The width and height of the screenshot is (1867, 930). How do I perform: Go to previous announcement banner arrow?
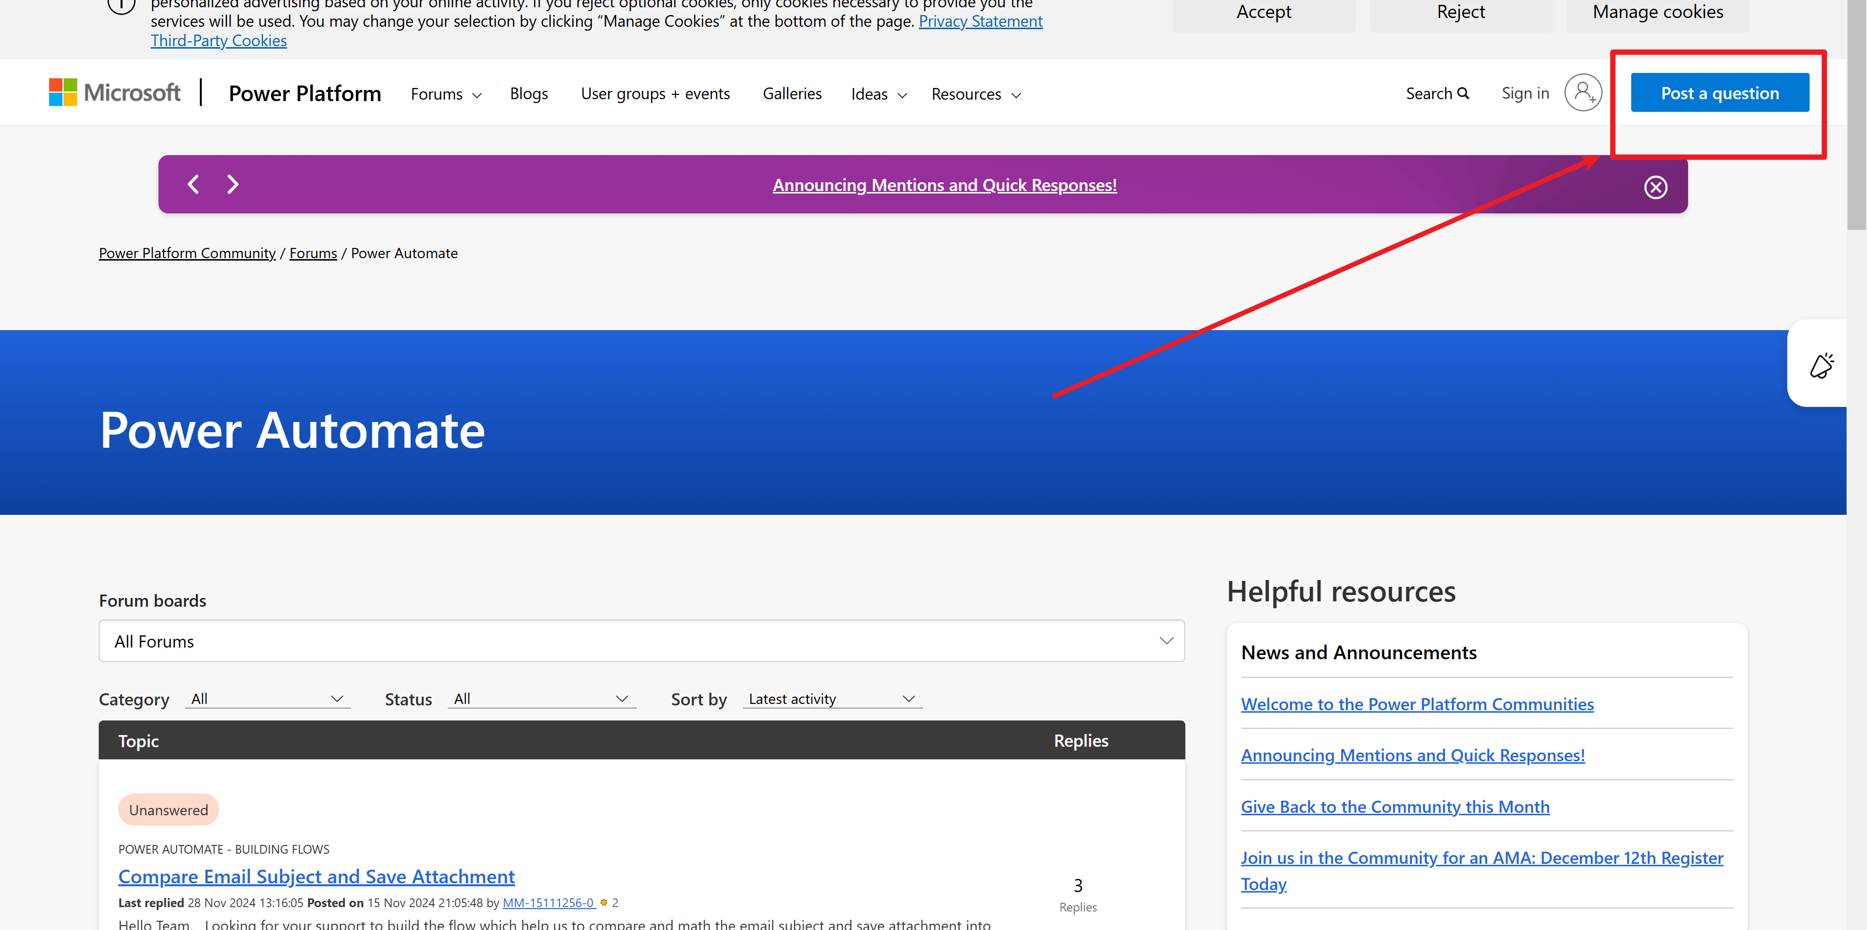[194, 184]
